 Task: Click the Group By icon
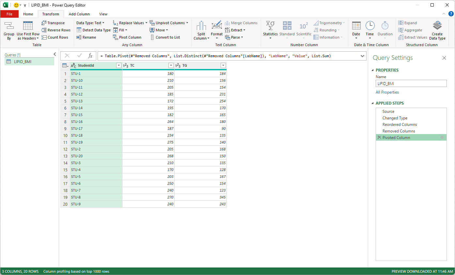tap(9, 31)
